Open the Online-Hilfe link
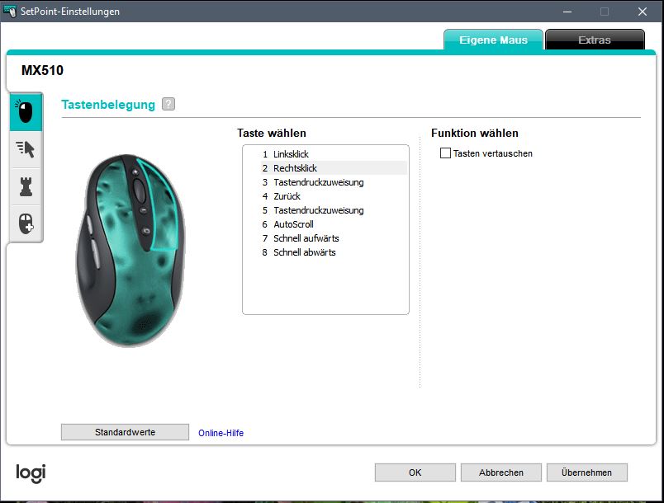This screenshot has height=503, width=664. click(221, 433)
